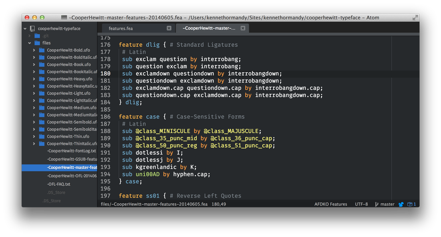
Task: Select the highlighted -CooperHewitt-master-feat file
Action: [x=59, y=168]
